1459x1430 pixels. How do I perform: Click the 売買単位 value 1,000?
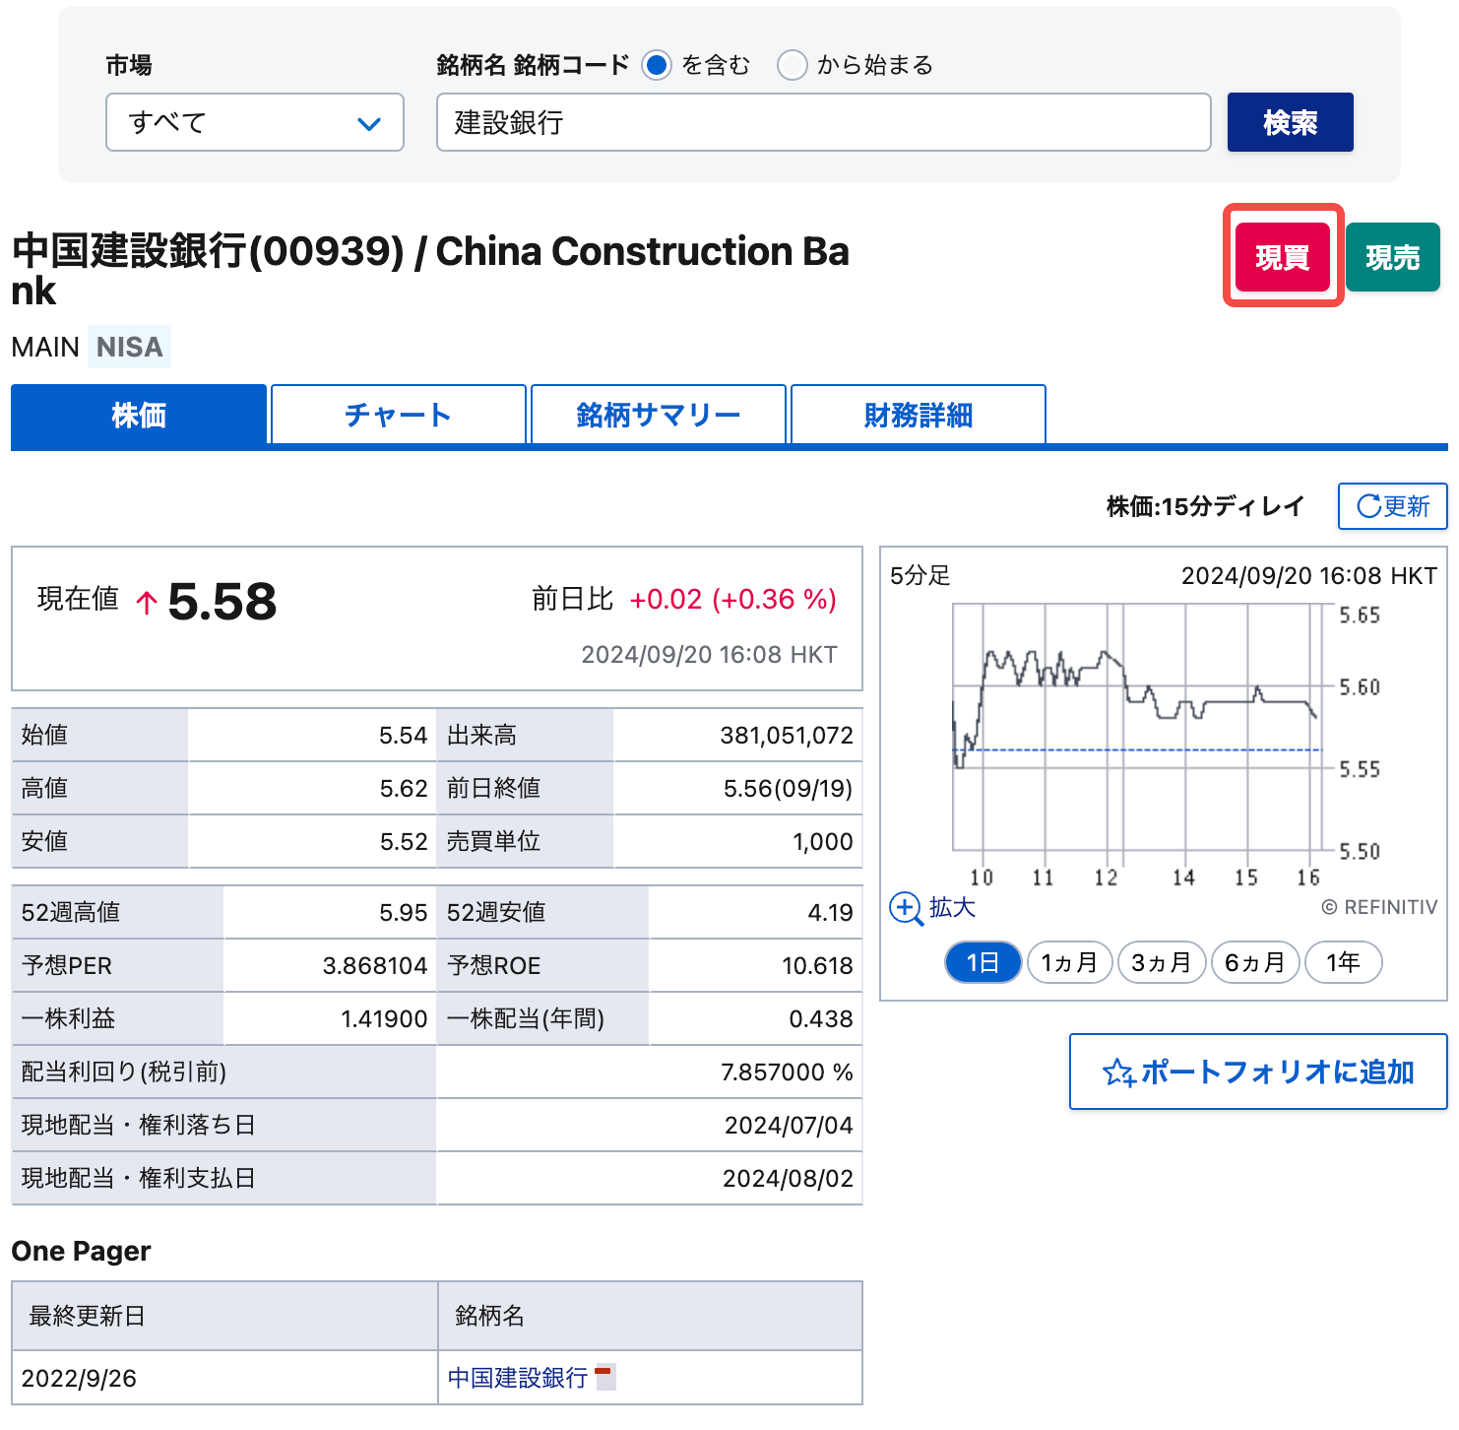click(823, 842)
